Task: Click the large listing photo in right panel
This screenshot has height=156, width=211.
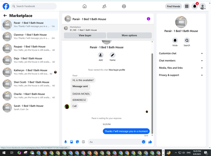Action: click(x=181, y=22)
